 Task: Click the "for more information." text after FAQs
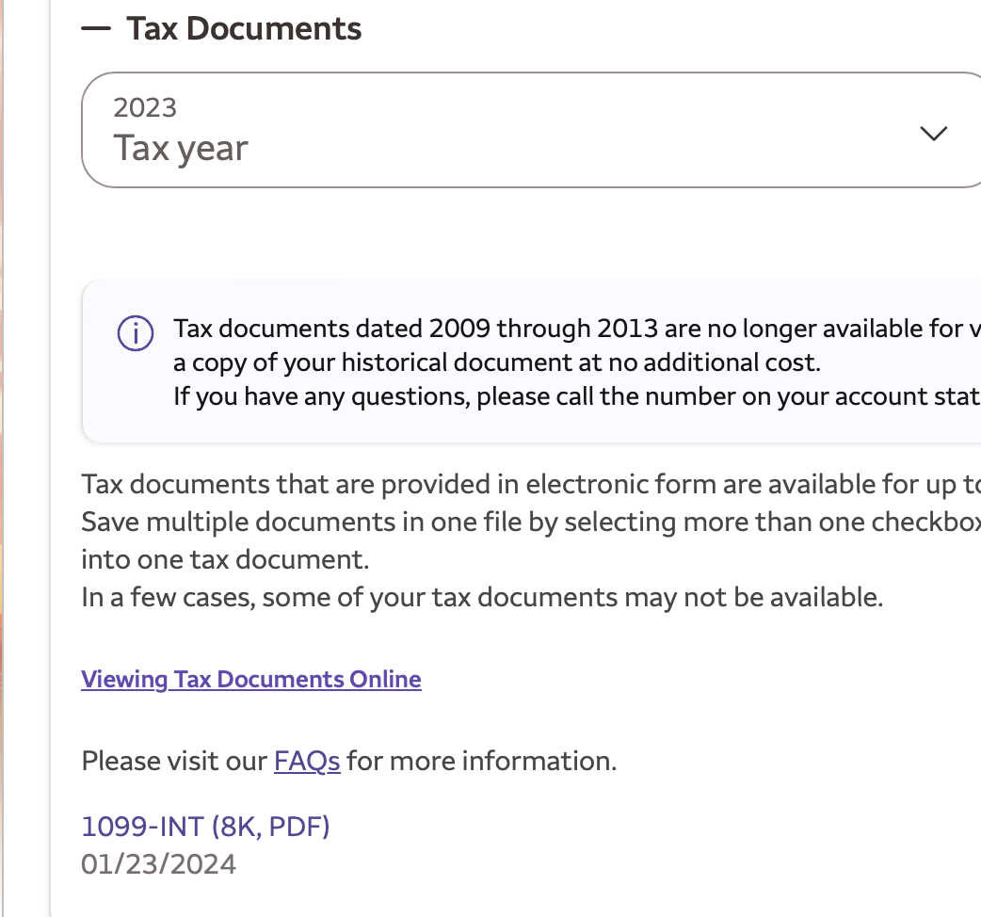(481, 761)
